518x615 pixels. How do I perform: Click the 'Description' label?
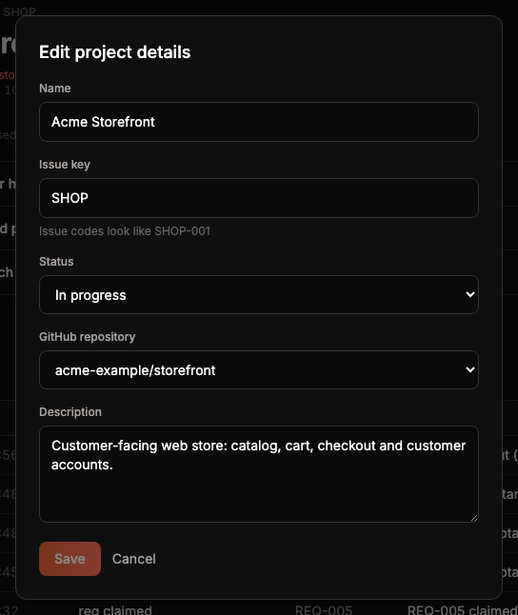point(70,412)
